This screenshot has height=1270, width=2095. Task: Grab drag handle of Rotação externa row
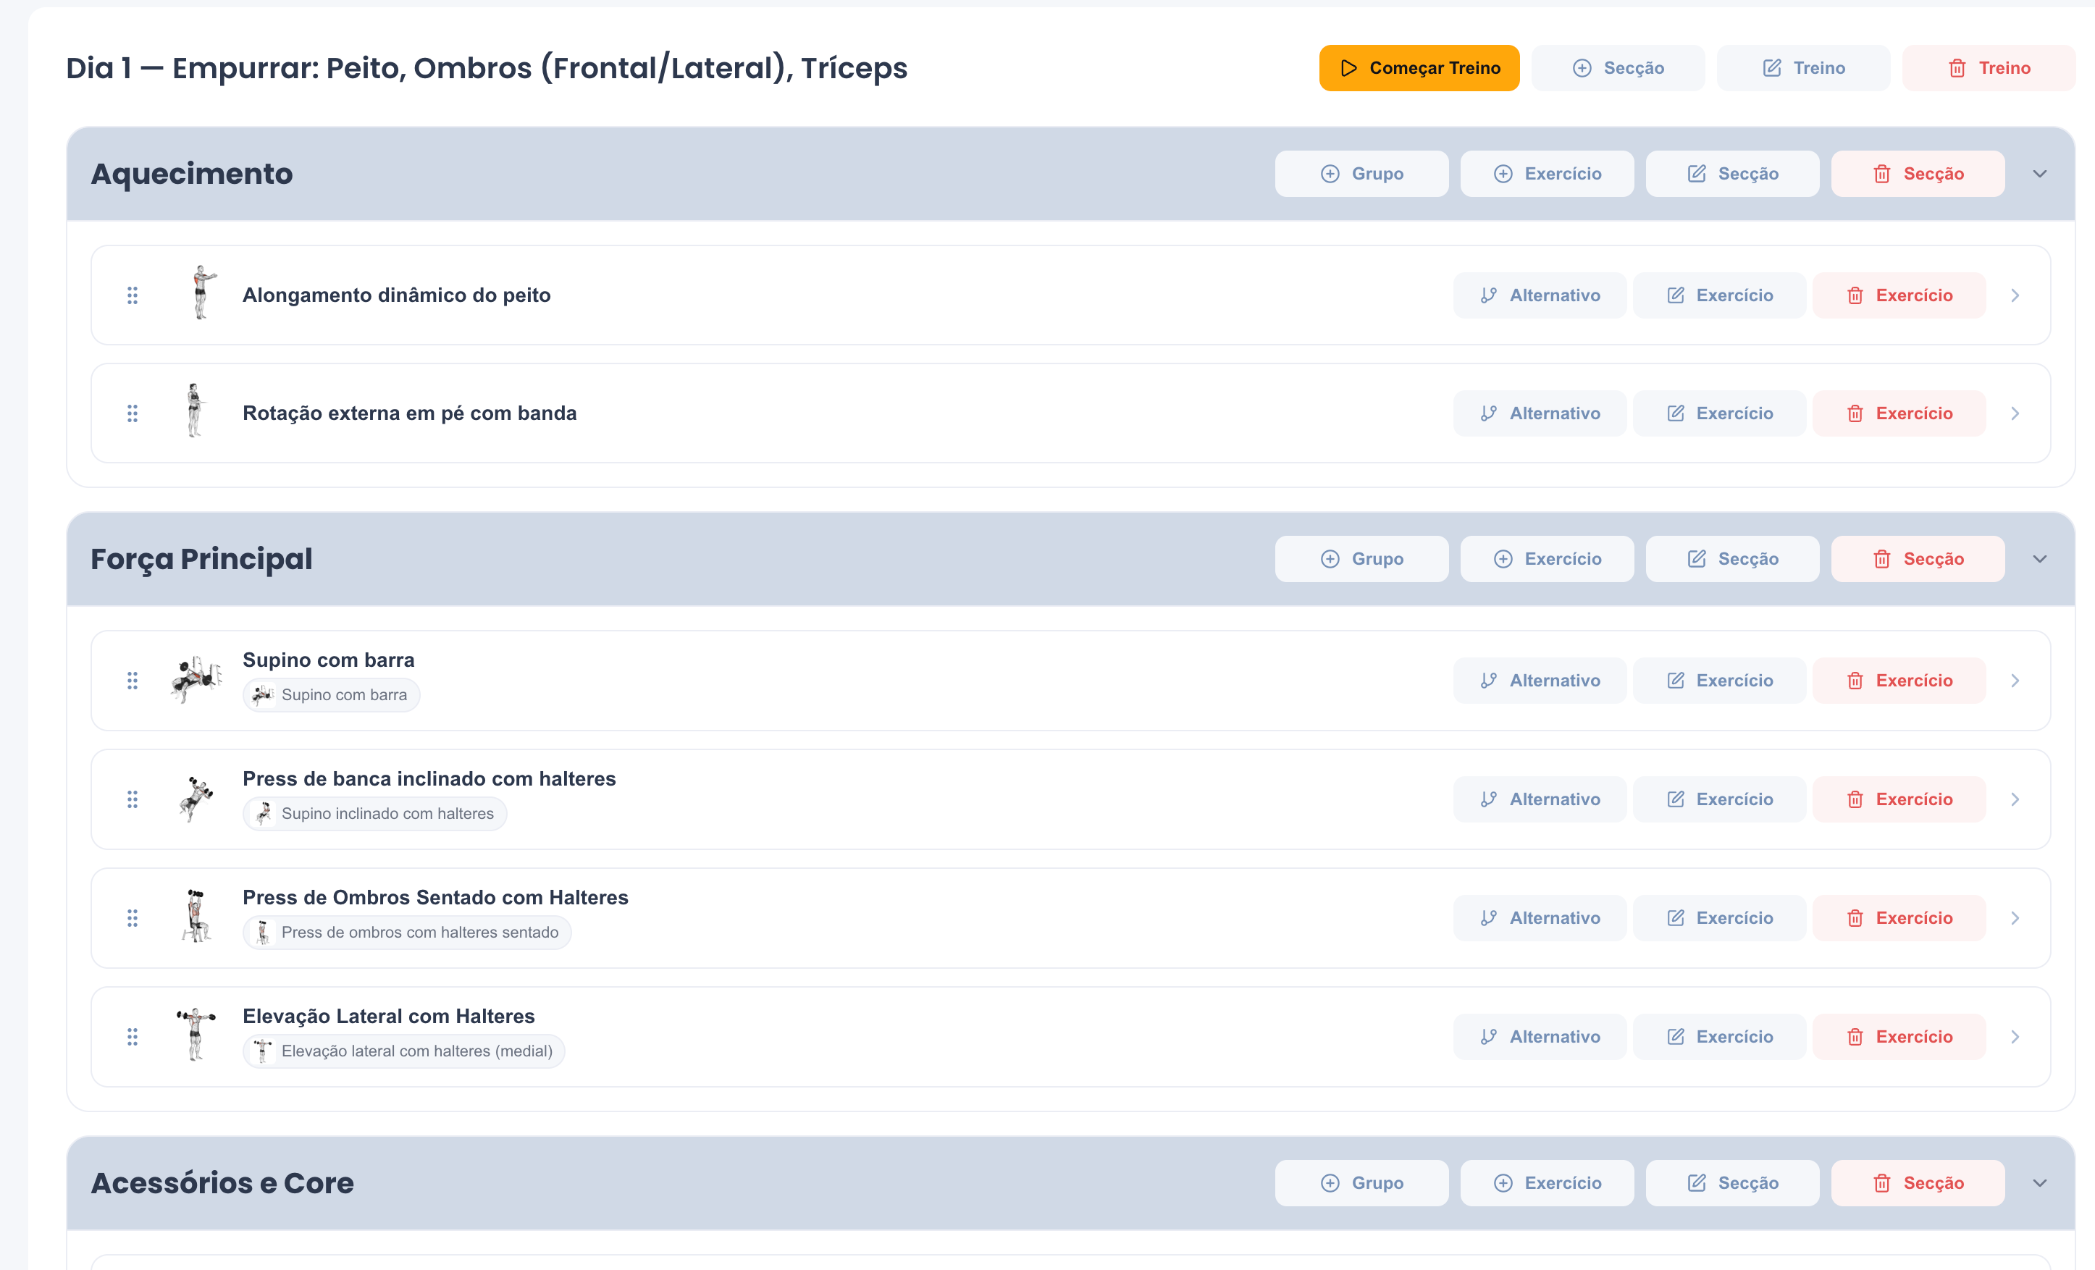tap(133, 413)
